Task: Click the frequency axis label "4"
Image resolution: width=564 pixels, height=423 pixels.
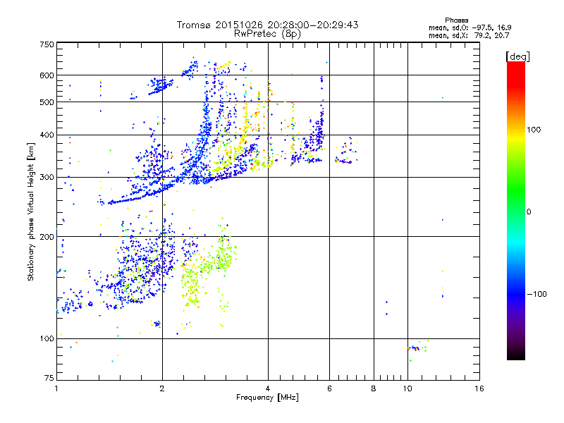Action: tap(268, 388)
